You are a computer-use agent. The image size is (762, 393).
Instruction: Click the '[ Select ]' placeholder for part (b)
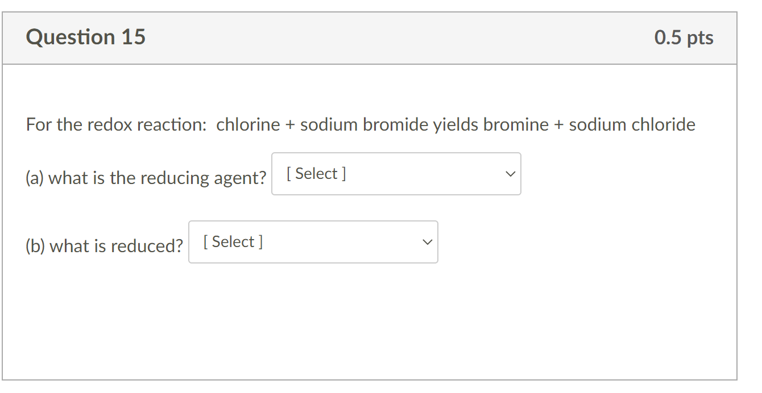233,242
